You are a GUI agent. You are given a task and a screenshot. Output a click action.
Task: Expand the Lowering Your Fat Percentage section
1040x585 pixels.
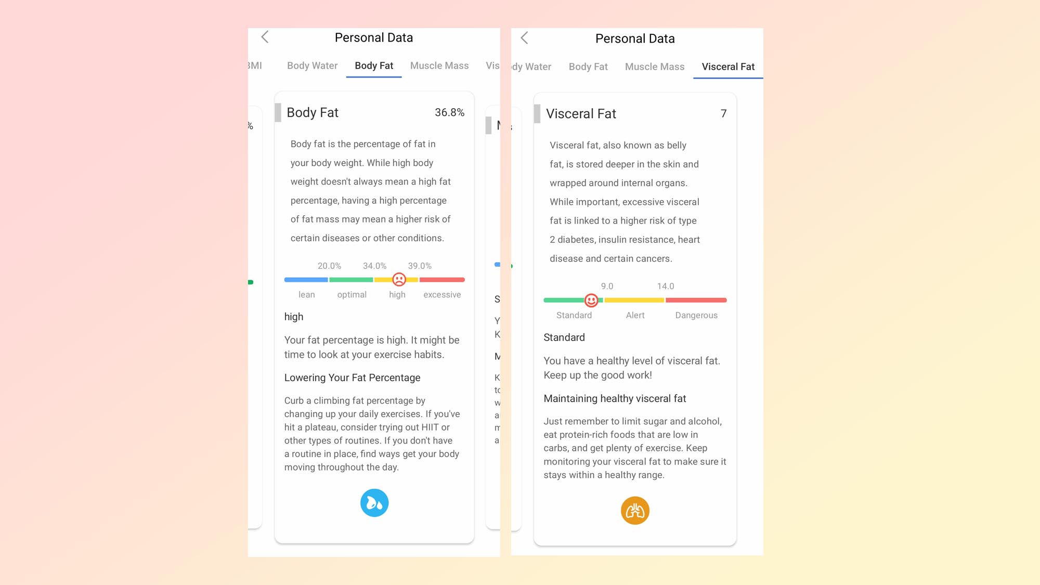(352, 377)
